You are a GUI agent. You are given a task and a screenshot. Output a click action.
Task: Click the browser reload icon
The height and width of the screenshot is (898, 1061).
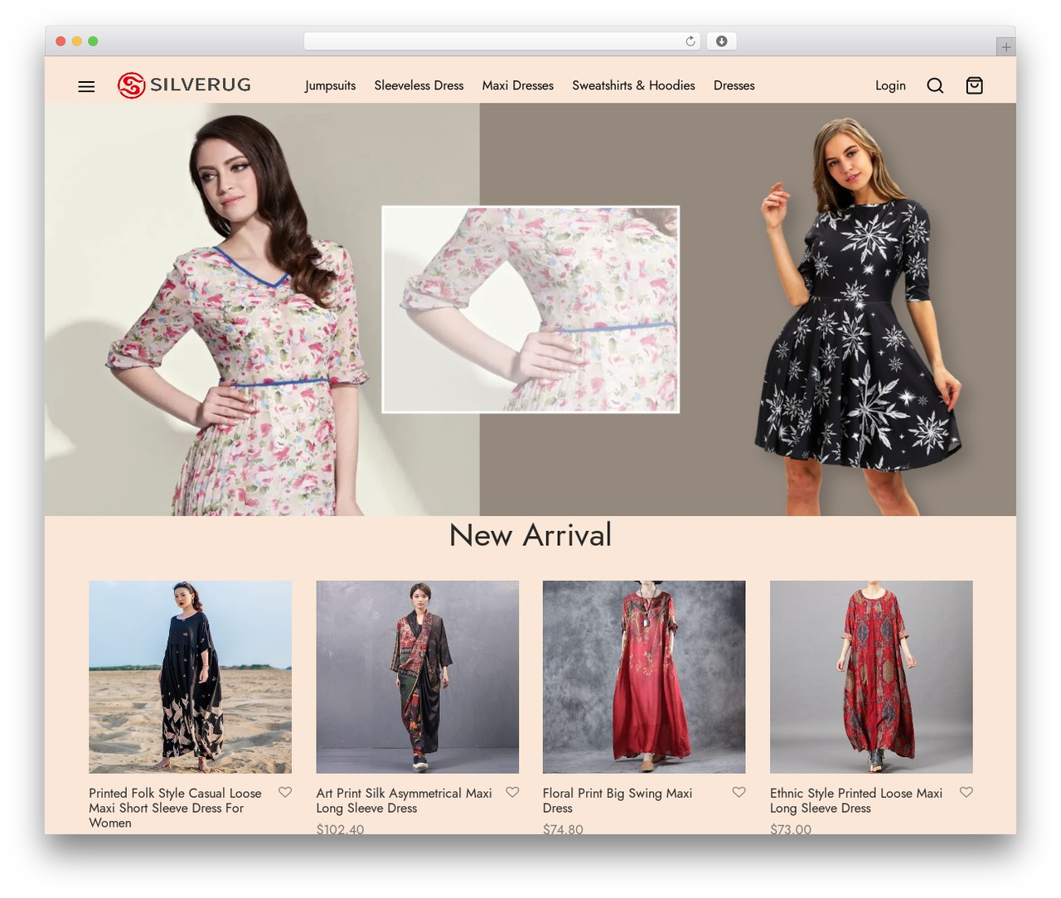coord(690,41)
